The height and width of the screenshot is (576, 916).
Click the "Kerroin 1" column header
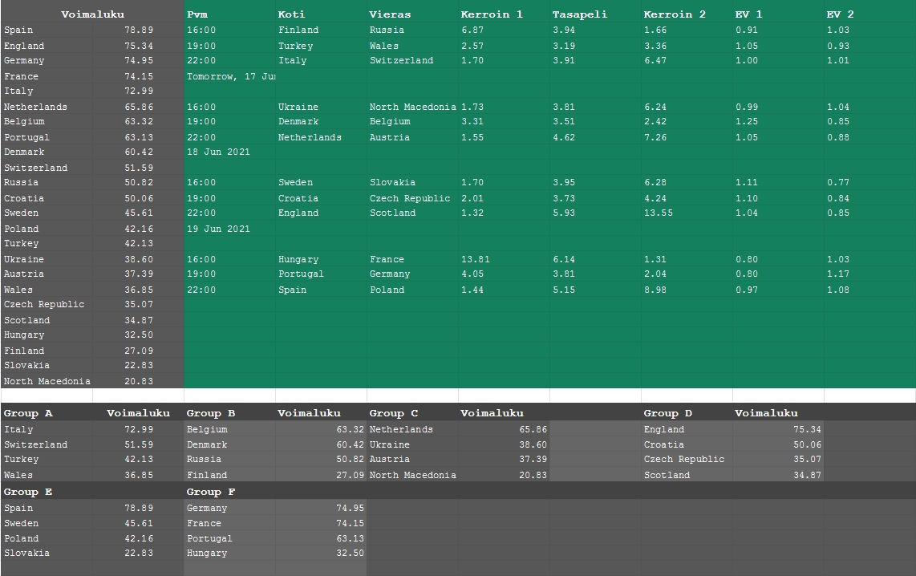click(491, 14)
